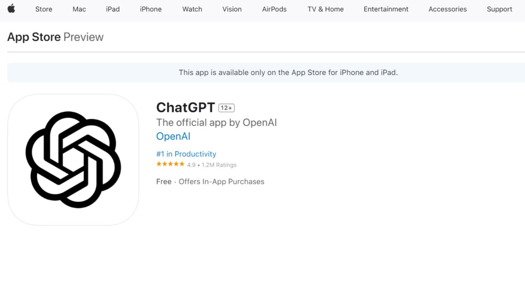The width and height of the screenshot is (525, 295).
Task: Select Vision in the navigation bar
Action: tap(232, 9)
